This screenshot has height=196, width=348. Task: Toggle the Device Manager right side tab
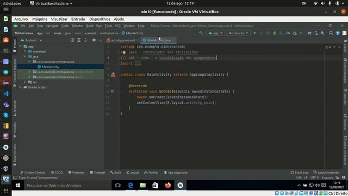click(345, 70)
